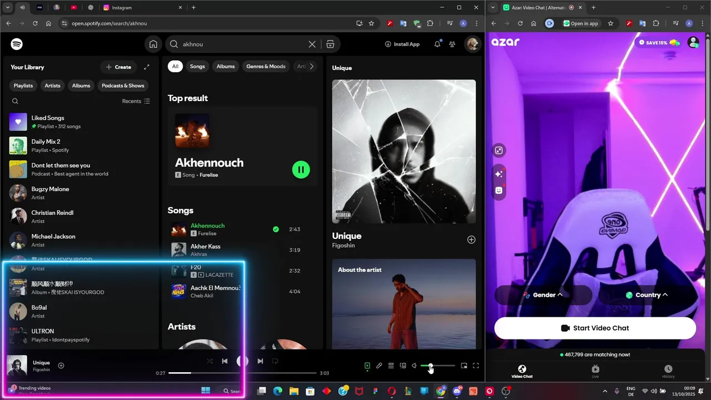Screen dimensions: 711x400
Task: Filter library by Artists
Action: point(52,86)
